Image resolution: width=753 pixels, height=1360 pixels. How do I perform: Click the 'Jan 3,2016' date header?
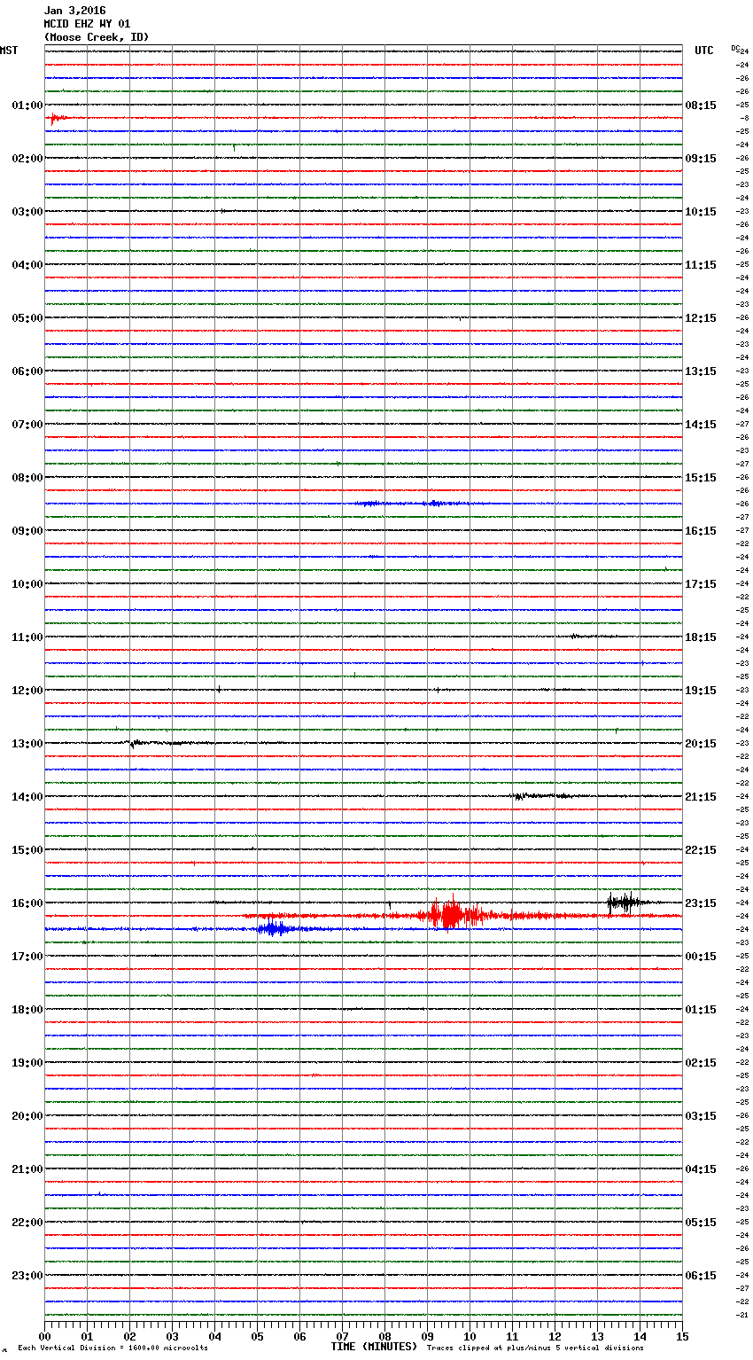74,11
